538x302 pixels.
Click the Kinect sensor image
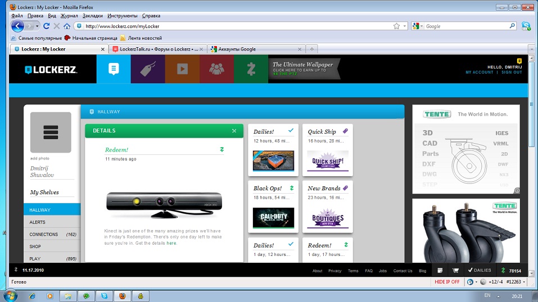pyautogui.click(x=164, y=204)
